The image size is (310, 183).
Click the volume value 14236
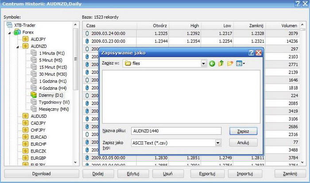[292, 41]
